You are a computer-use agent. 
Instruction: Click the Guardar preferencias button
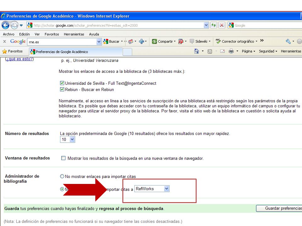click(x=279, y=208)
